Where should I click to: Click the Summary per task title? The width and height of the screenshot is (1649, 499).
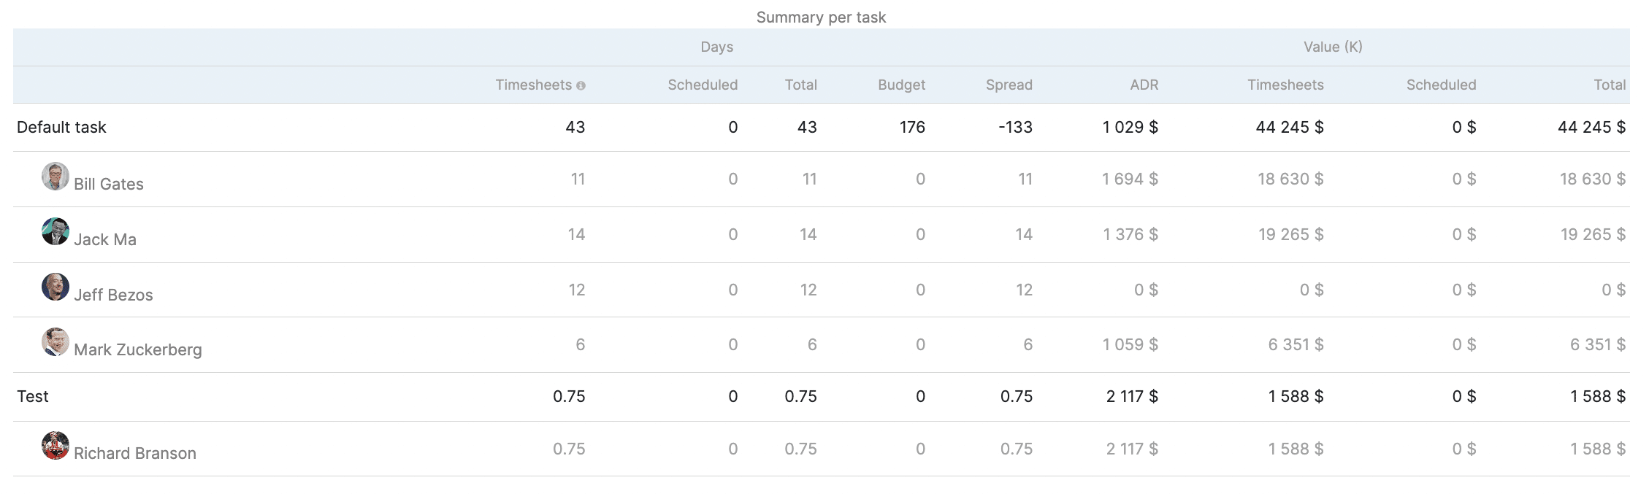tap(821, 17)
